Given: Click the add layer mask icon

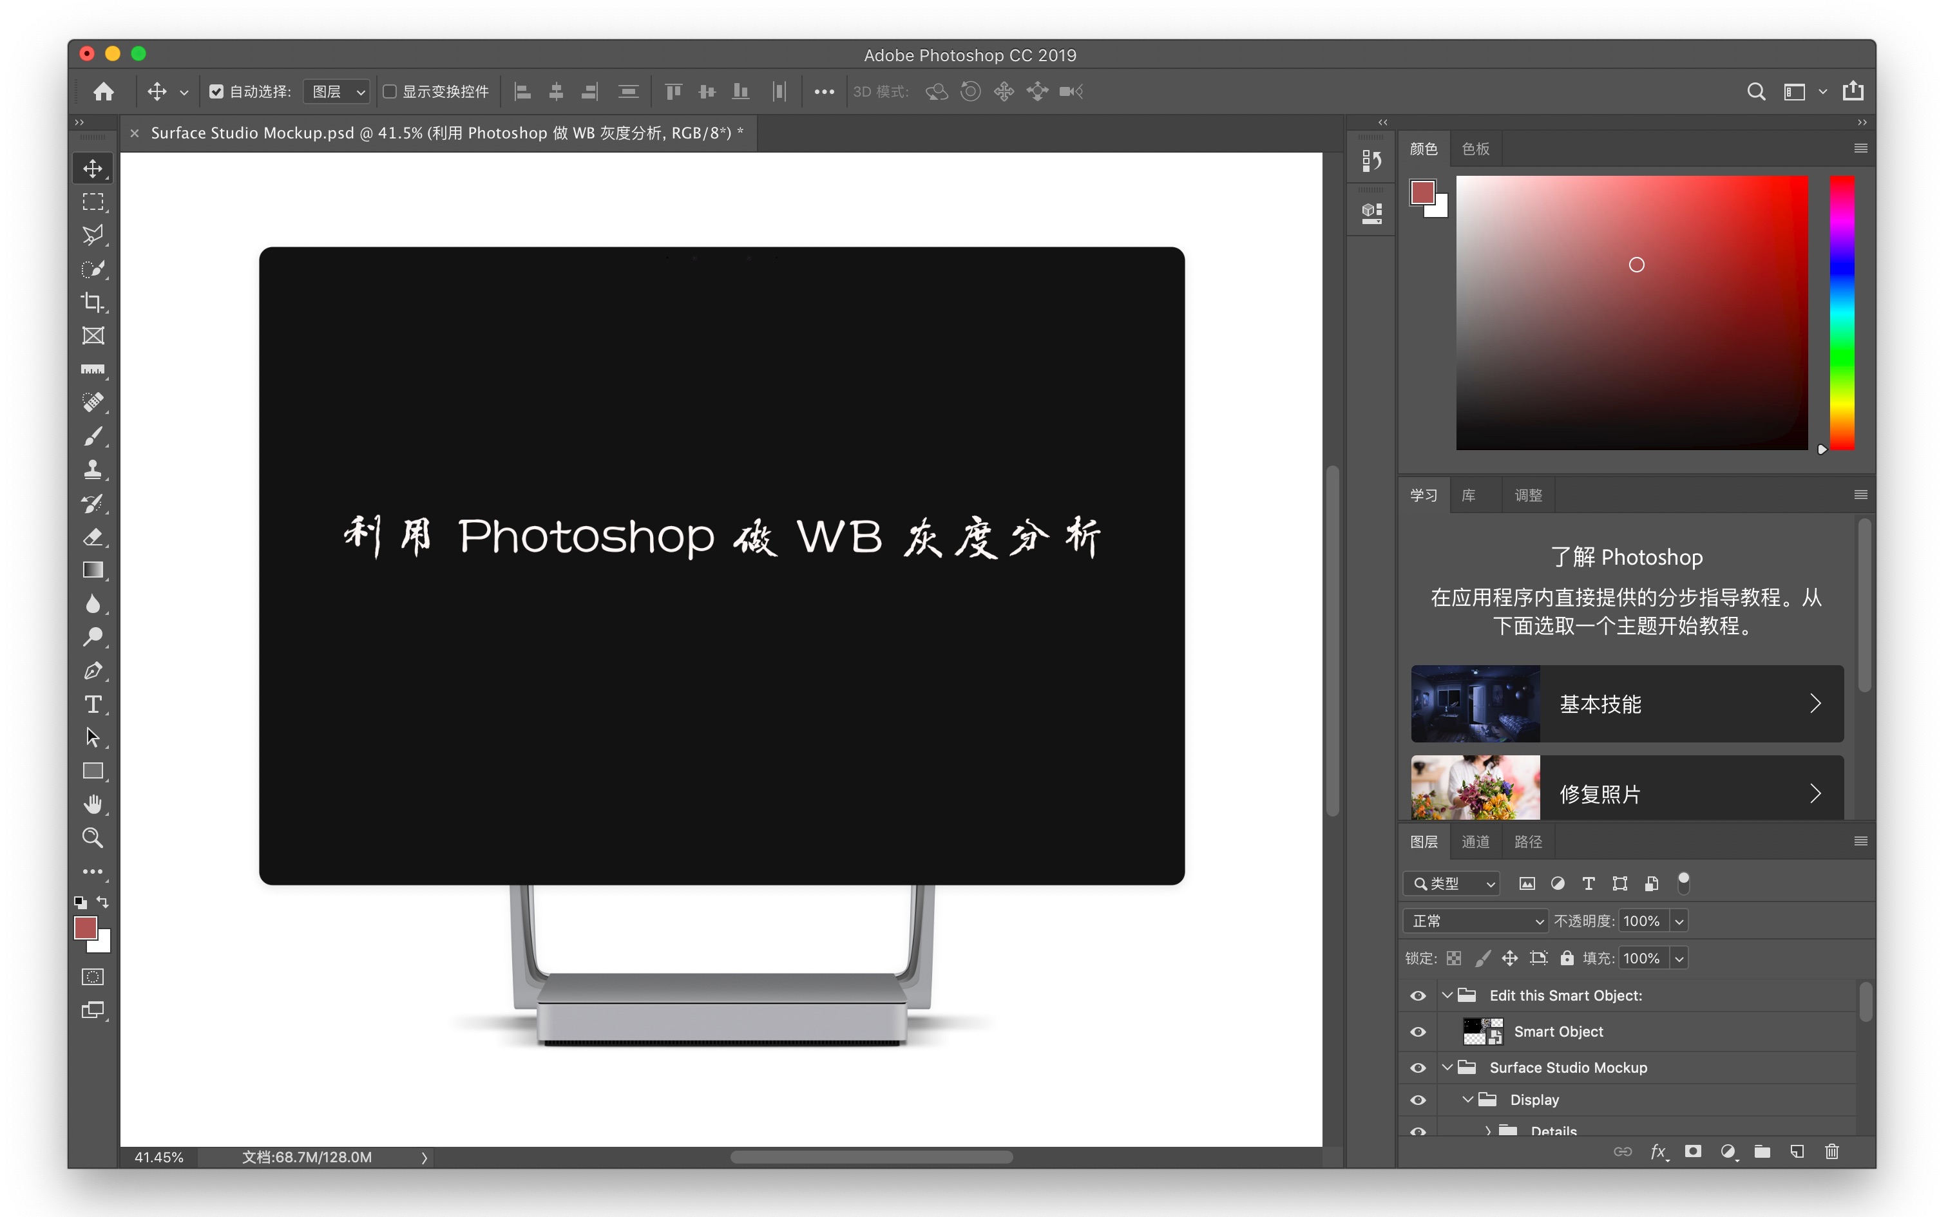Looking at the screenshot, I should (x=1694, y=1151).
